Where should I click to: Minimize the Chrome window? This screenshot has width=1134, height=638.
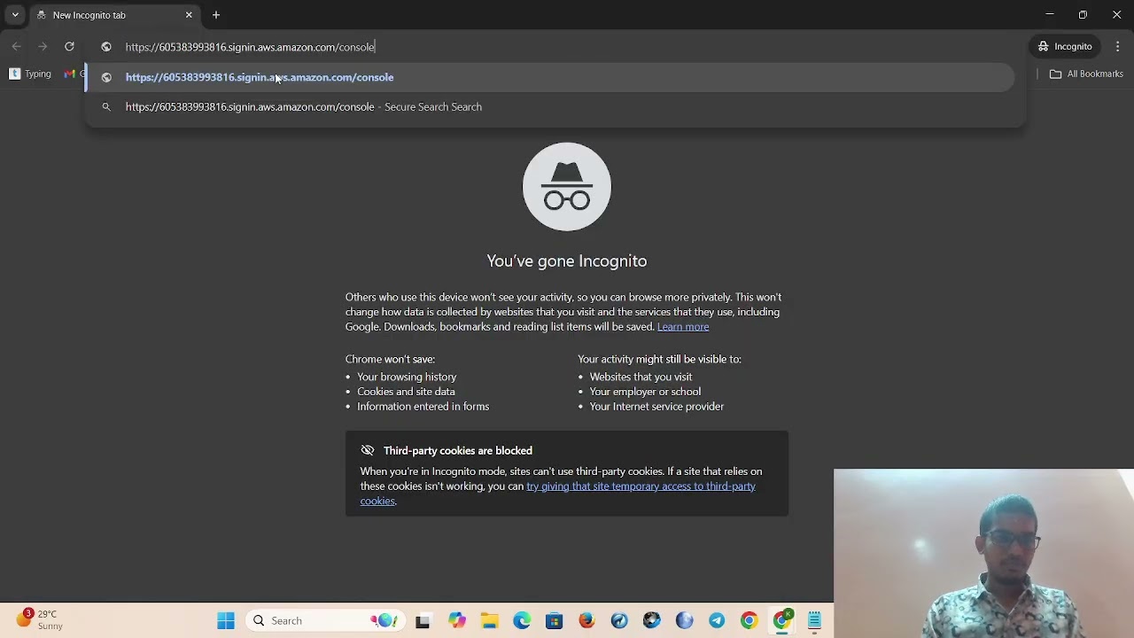[1049, 15]
